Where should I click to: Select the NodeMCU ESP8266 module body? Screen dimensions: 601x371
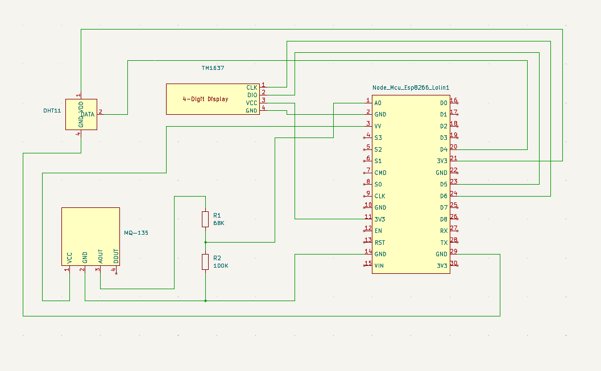coord(411,184)
